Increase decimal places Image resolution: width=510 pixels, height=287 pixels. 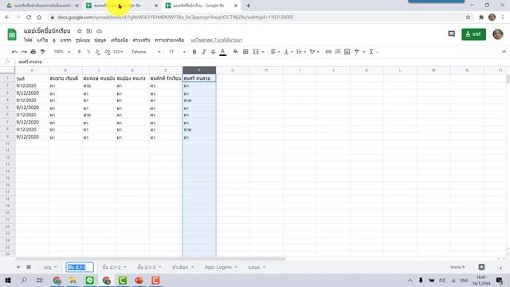107,52
